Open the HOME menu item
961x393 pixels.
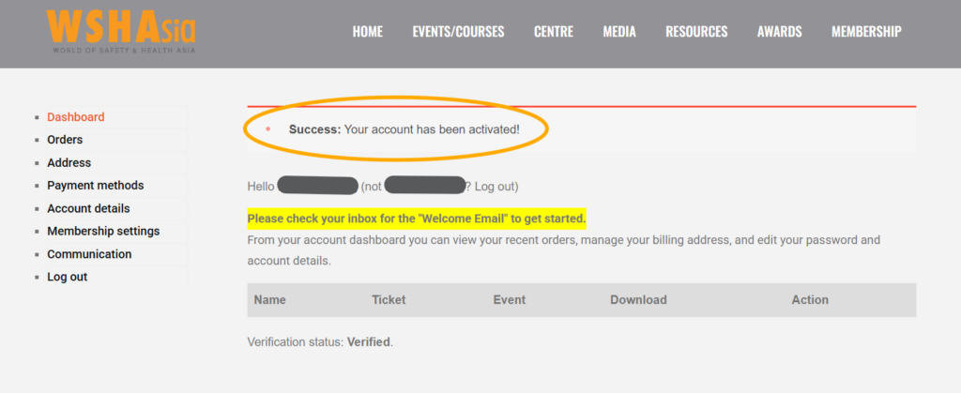coord(367,32)
